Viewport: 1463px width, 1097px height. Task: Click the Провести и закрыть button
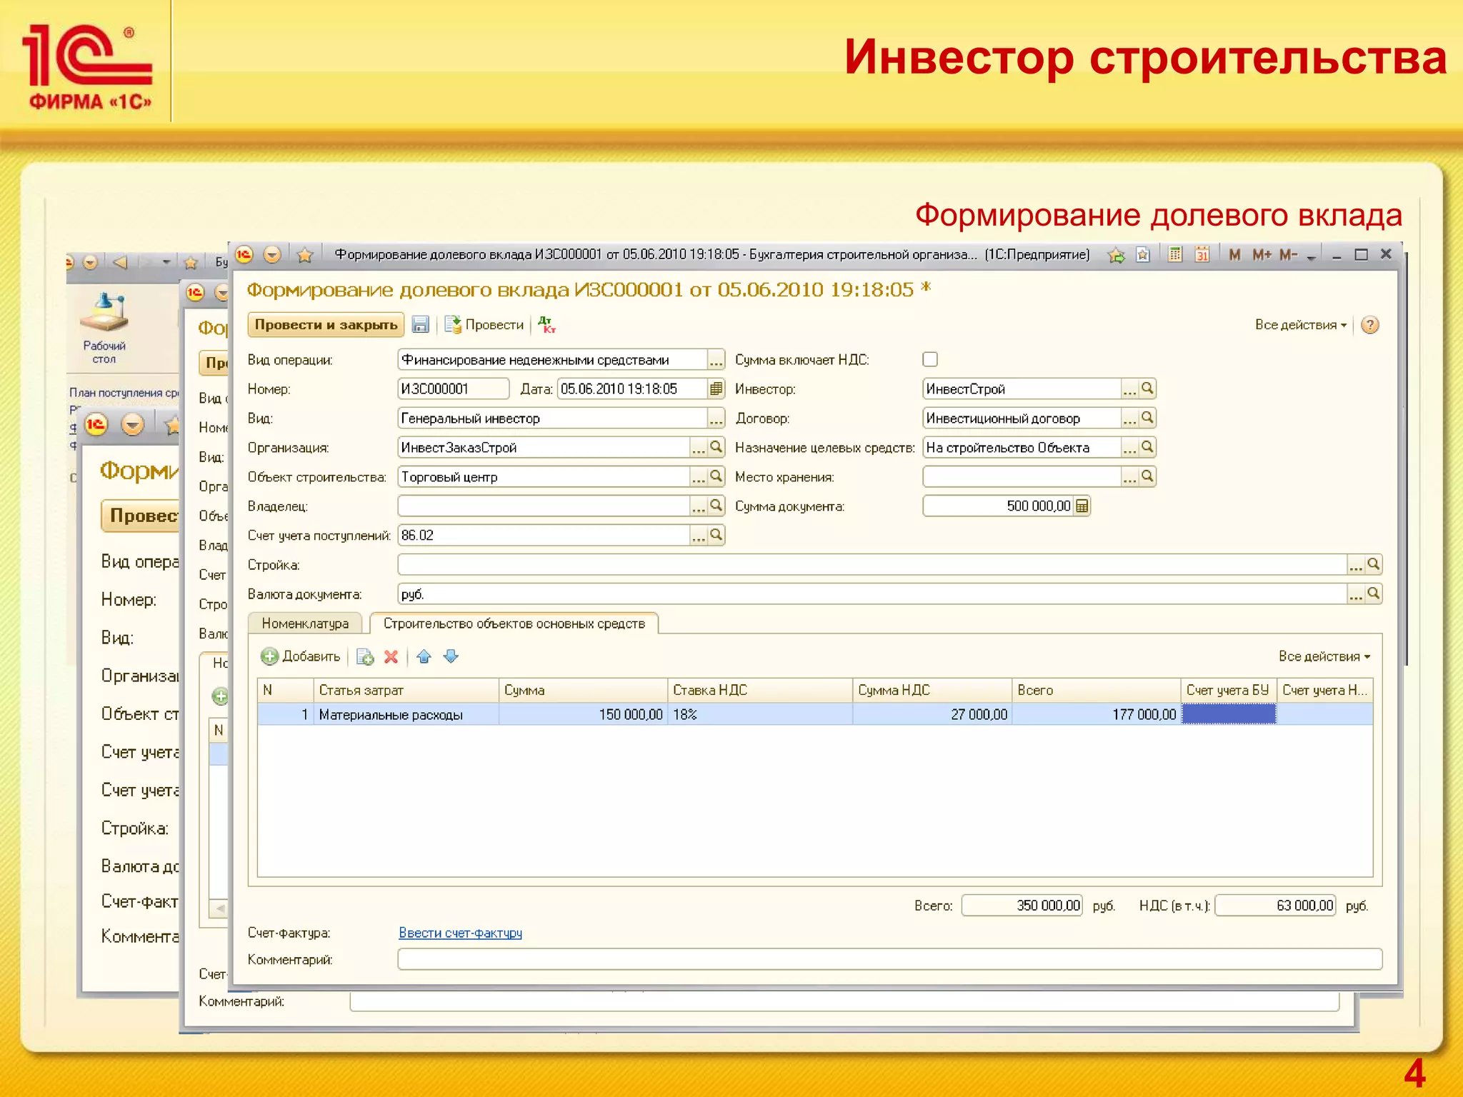[x=326, y=325]
